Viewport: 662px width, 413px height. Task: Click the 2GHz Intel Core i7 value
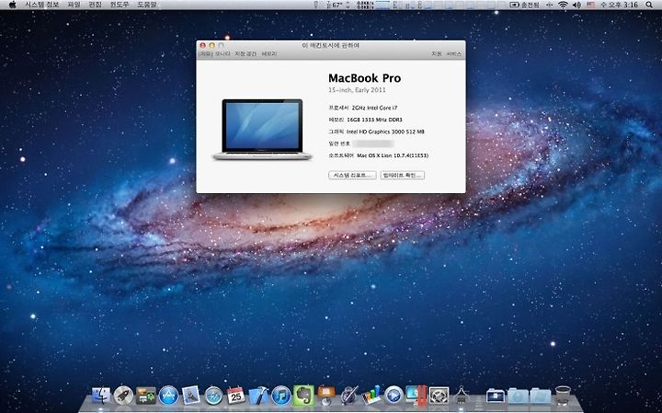[374, 109]
